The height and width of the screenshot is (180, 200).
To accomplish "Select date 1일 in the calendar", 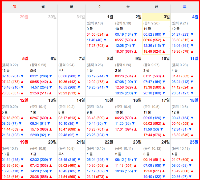I will coord(110,17).
